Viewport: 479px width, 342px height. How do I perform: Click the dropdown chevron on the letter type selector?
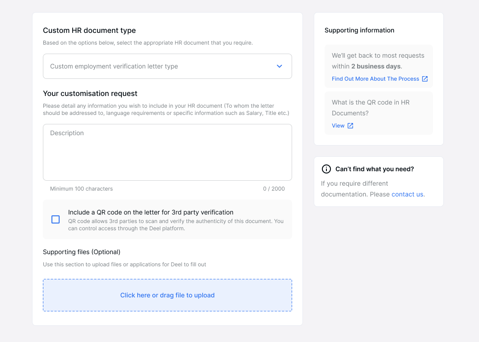tap(279, 66)
